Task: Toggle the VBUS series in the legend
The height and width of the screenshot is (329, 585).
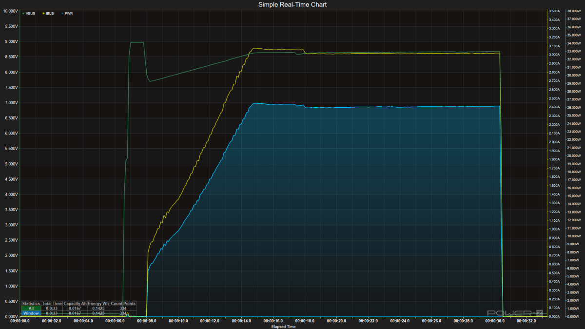Action: tap(29, 14)
